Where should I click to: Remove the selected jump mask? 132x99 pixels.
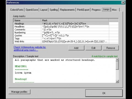[111, 48]
